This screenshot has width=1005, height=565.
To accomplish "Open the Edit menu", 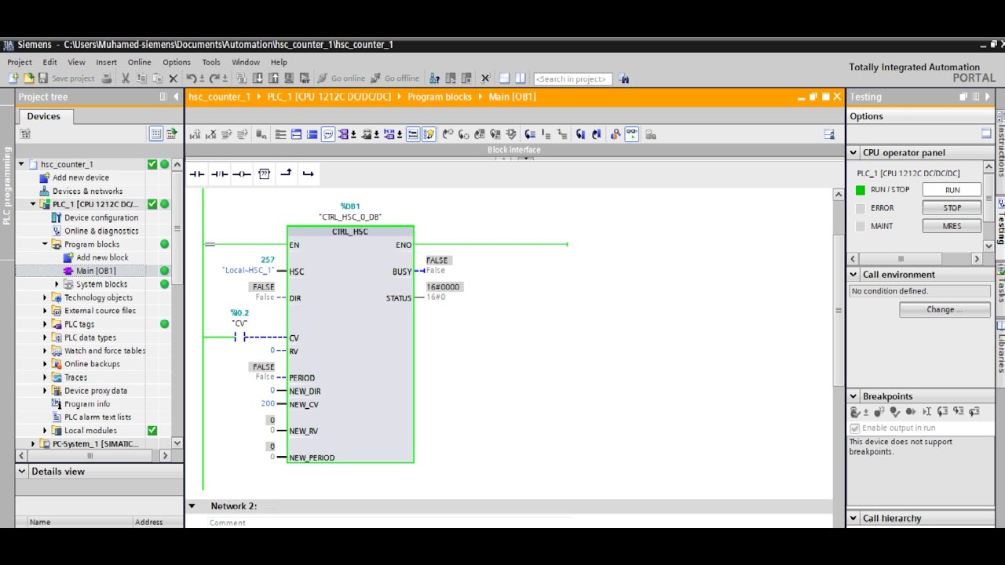I will (x=49, y=62).
